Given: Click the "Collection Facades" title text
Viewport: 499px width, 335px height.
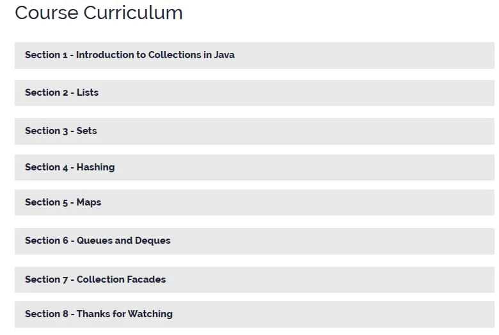Looking at the screenshot, I should (x=122, y=279).
